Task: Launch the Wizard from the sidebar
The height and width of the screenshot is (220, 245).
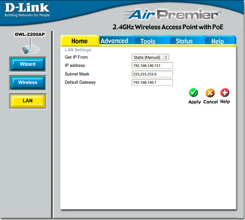Action: (x=28, y=64)
